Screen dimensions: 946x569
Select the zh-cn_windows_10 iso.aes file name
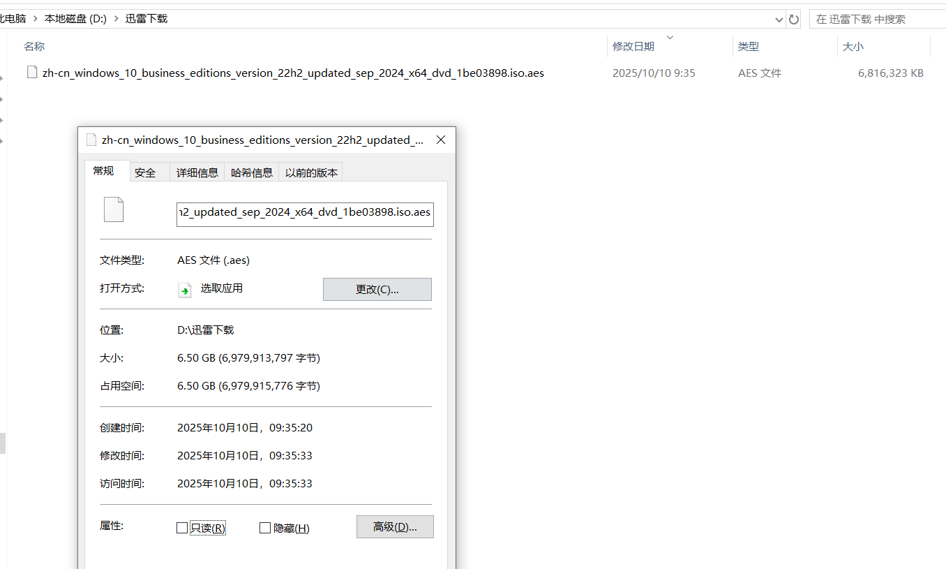pyautogui.click(x=293, y=73)
